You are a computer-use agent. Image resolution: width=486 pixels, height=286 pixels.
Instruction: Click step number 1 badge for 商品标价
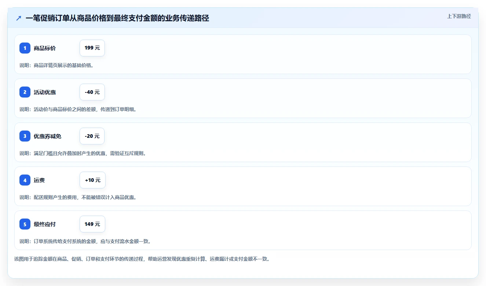coord(25,48)
